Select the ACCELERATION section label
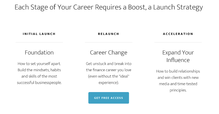Screen dimensions: 219x114 coord(178,34)
